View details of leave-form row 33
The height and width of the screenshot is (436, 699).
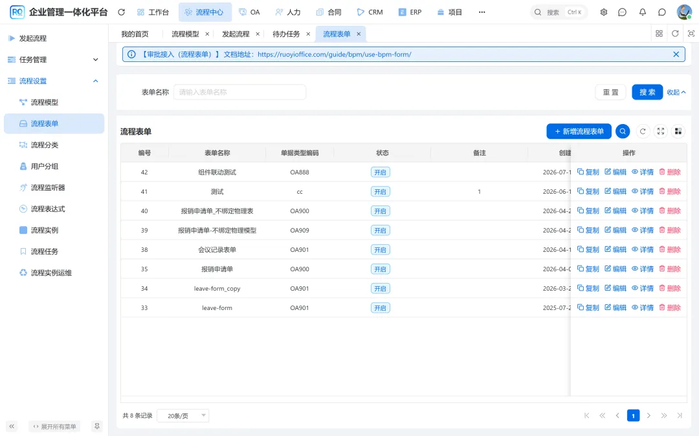tap(643, 307)
